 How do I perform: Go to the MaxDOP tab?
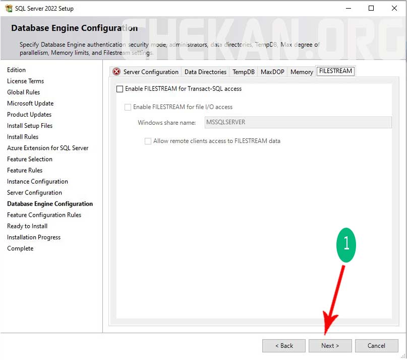272,72
